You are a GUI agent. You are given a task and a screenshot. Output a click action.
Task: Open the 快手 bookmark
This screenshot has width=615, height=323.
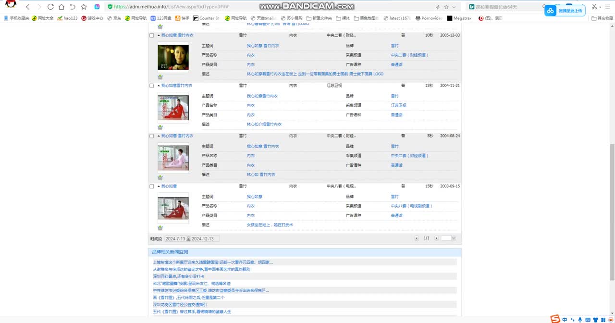(182, 18)
